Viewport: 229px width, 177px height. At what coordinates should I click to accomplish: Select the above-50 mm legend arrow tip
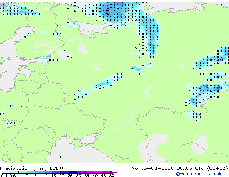114,172
